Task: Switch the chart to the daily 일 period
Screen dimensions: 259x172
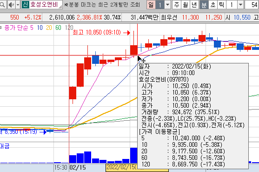Action: point(151,5)
